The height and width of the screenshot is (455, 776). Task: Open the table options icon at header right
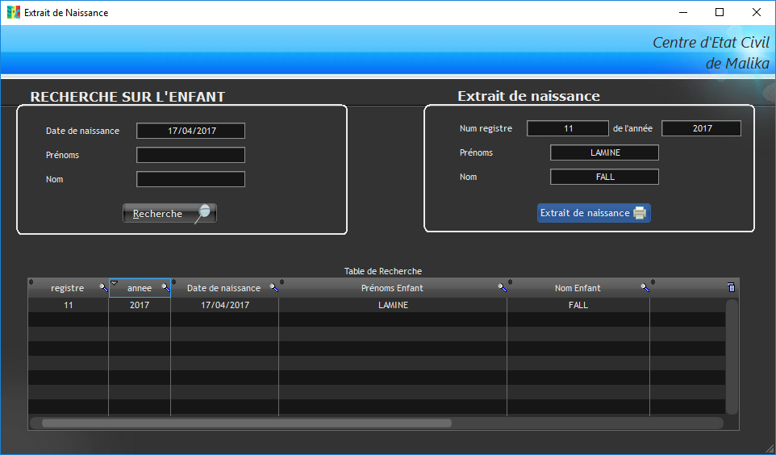tap(731, 287)
